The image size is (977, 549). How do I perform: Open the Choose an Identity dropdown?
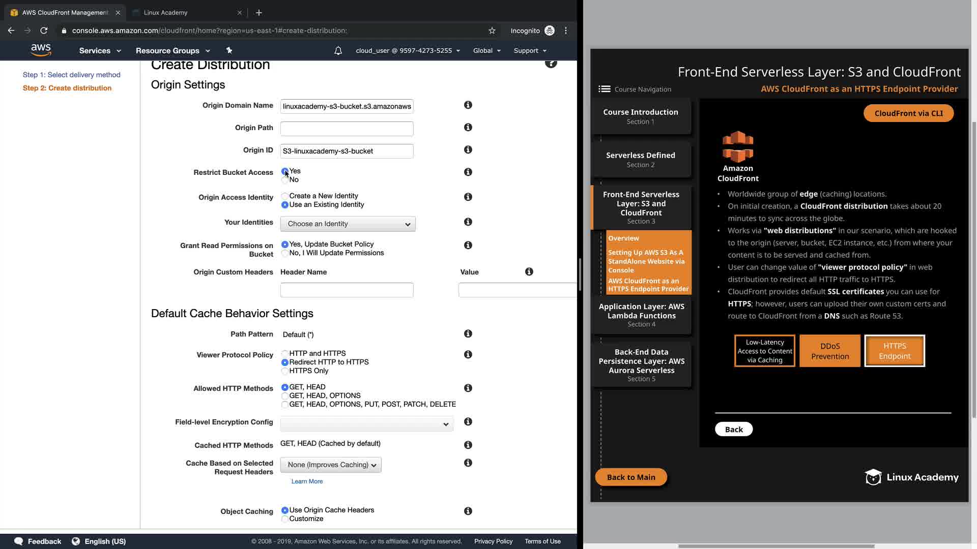pos(348,224)
